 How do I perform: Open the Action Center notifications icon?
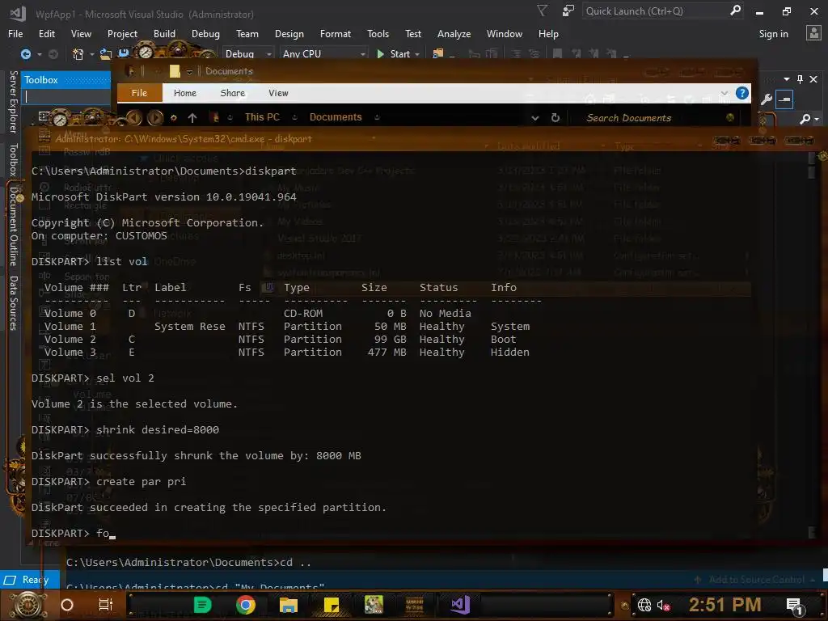794,605
